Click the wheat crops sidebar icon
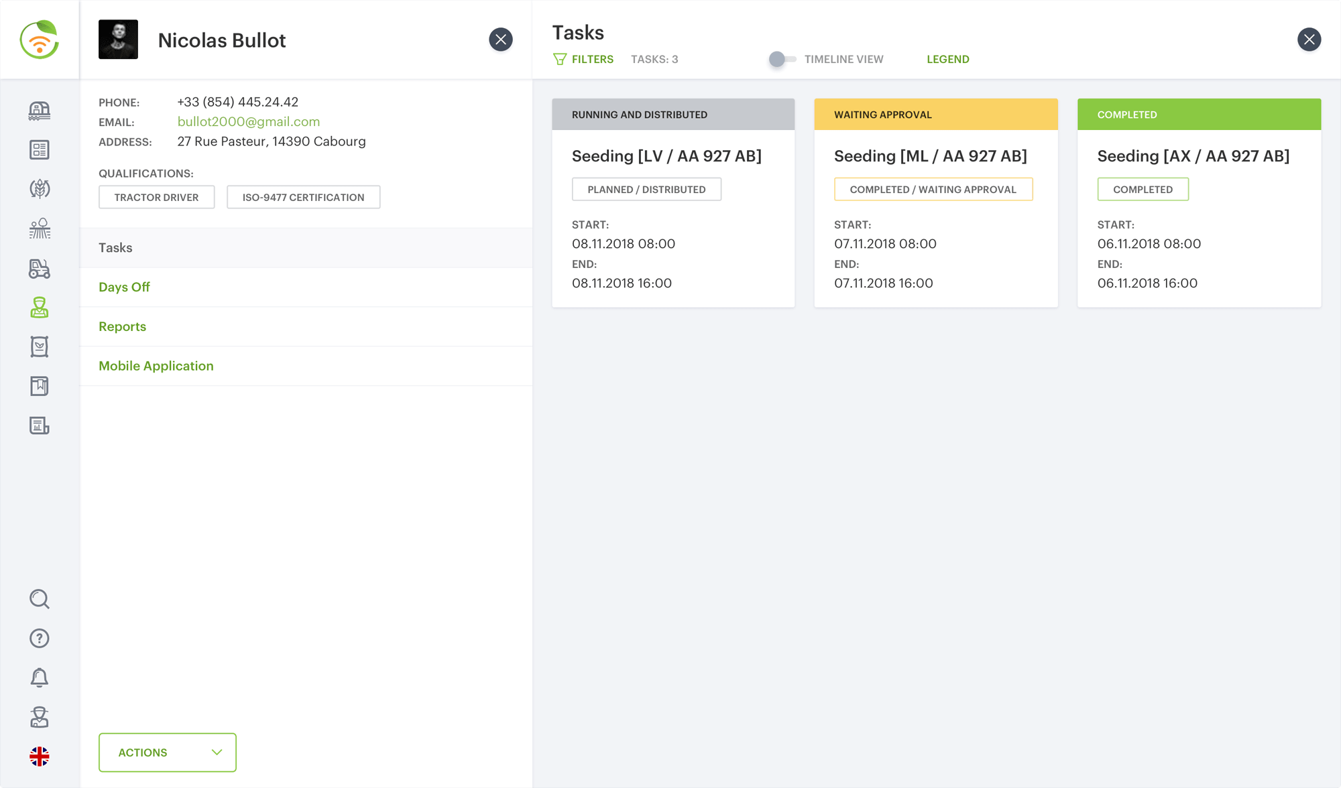This screenshot has height=788, width=1341. (40, 189)
